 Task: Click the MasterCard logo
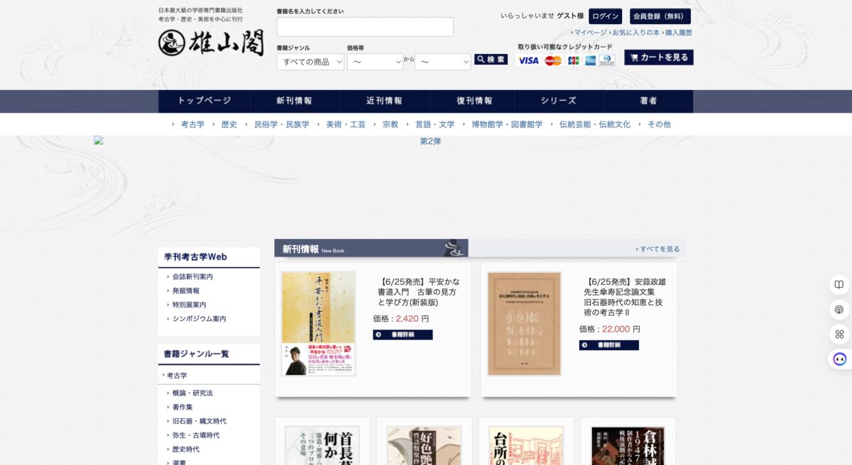click(x=553, y=60)
